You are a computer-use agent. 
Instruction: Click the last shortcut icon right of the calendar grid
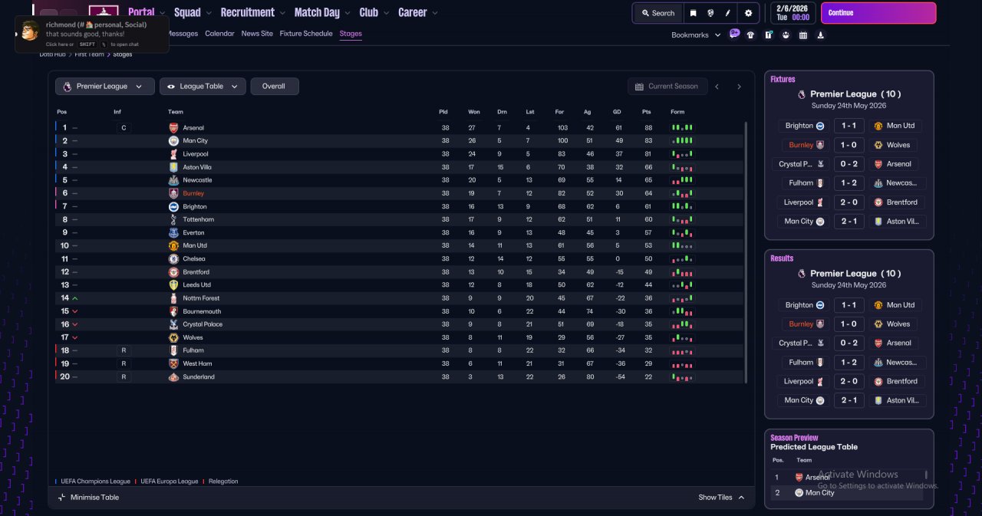click(821, 35)
